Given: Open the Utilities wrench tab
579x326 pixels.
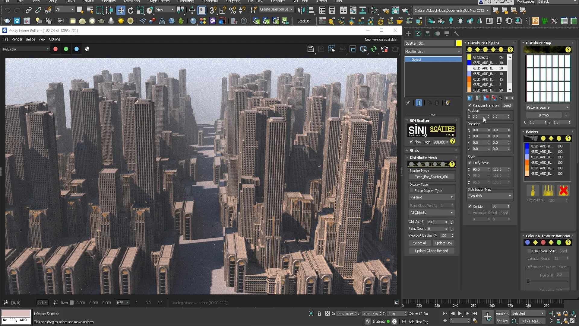Looking at the screenshot, I should [x=457, y=34].
